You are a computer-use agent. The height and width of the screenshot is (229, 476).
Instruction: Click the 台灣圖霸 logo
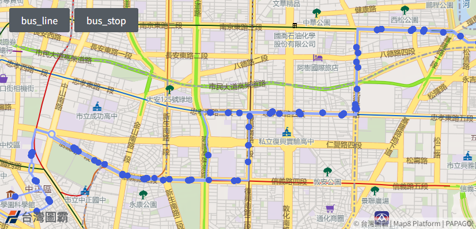[37, 217]
